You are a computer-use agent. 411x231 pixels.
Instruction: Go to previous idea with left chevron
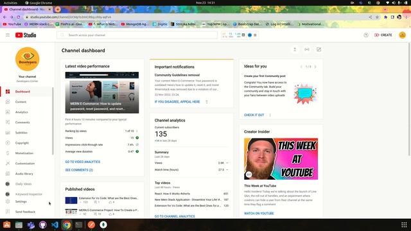click(301, 67)
